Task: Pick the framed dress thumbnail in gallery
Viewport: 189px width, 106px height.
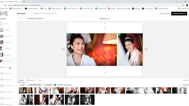Action: tap(26, 90)
